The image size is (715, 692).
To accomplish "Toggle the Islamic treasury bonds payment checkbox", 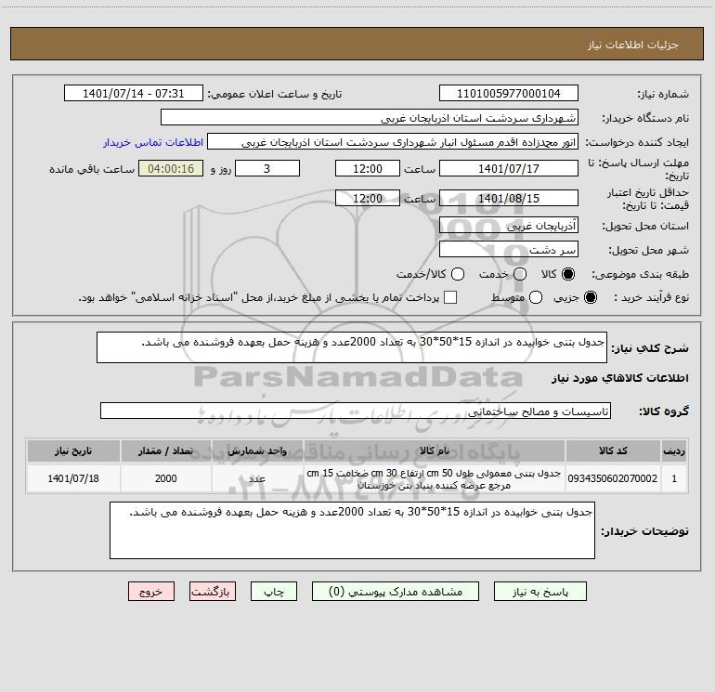I will pos(450,297).
